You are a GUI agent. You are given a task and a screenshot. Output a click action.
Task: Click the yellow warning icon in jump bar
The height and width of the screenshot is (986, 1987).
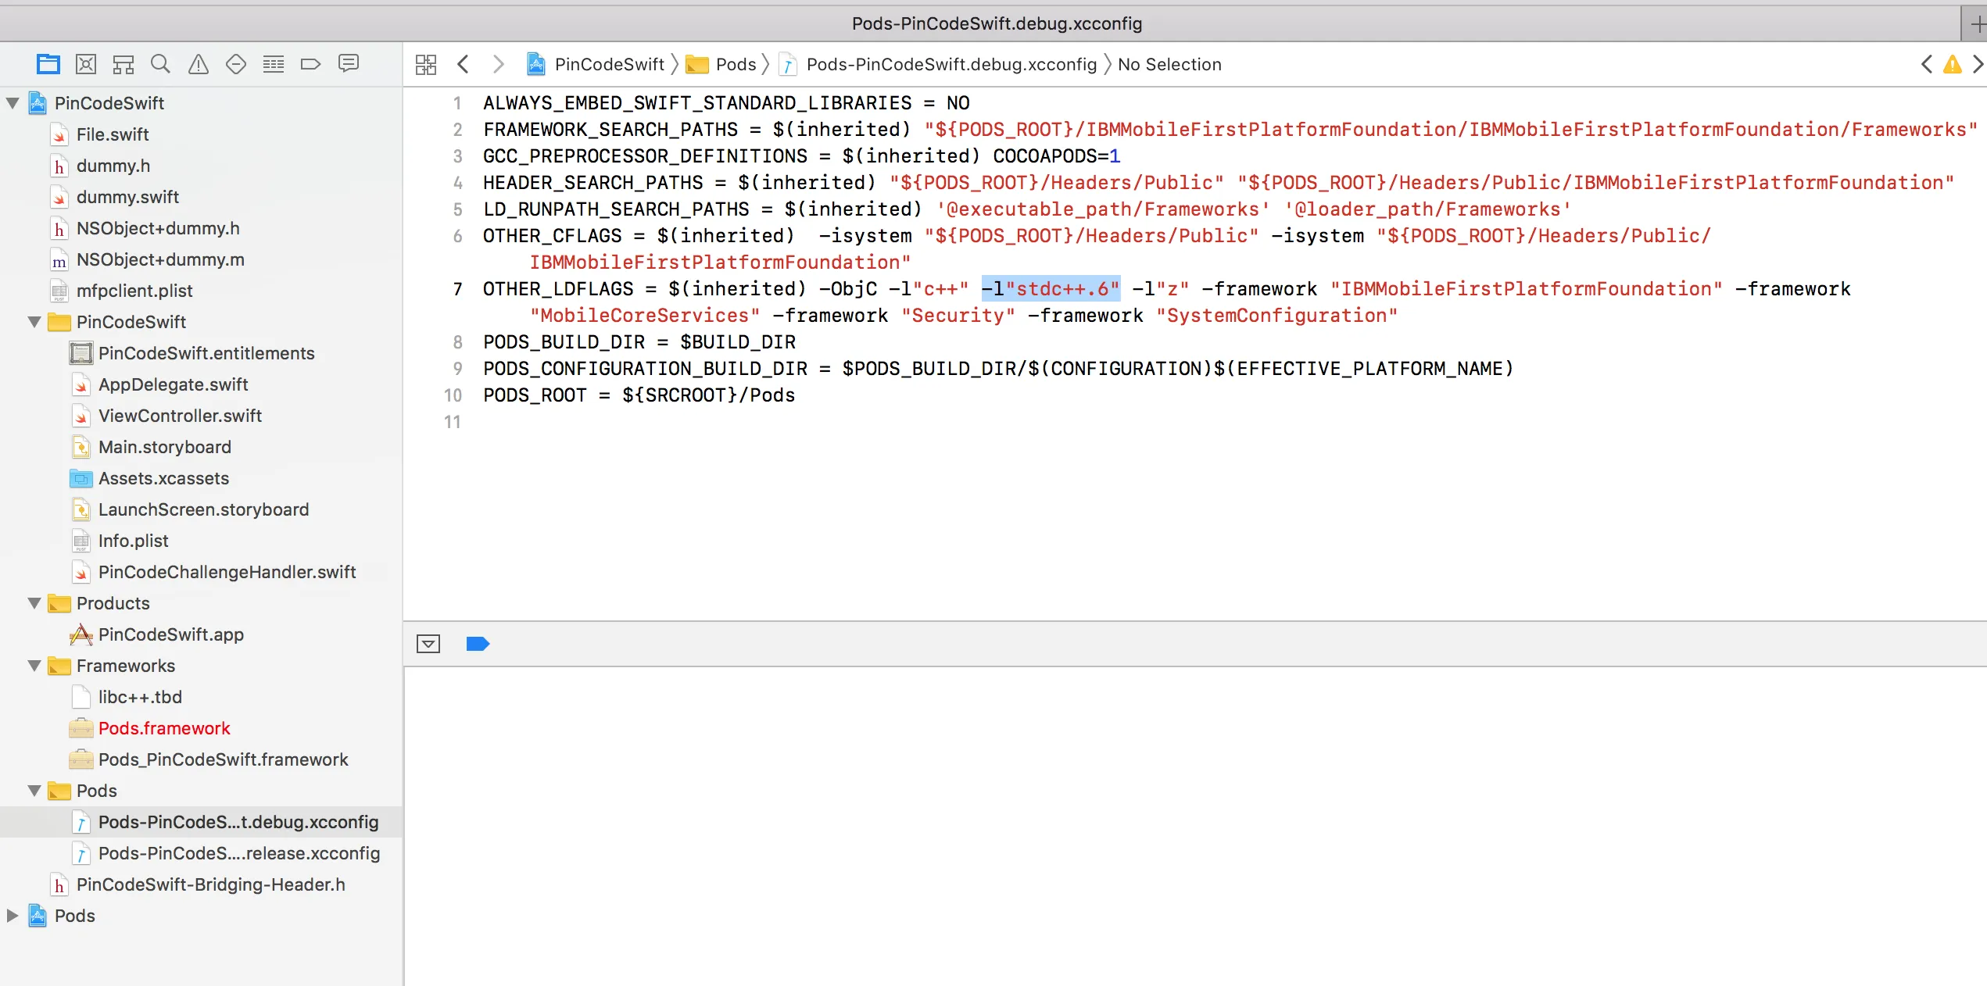coord(1953,64)
